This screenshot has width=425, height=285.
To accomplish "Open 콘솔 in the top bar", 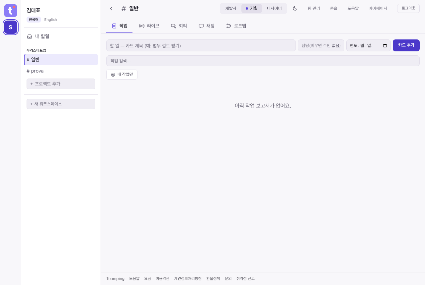I will pos(334,9).
